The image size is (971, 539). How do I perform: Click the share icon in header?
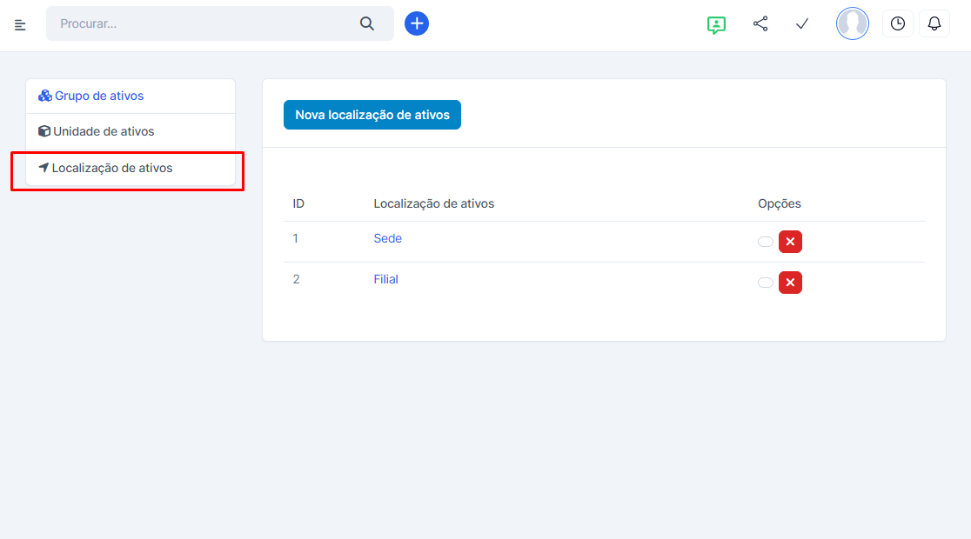[x=760, y=23]
